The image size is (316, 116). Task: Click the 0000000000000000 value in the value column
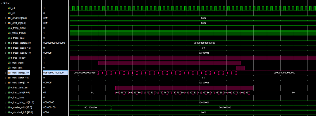click(x=54, y=43)
